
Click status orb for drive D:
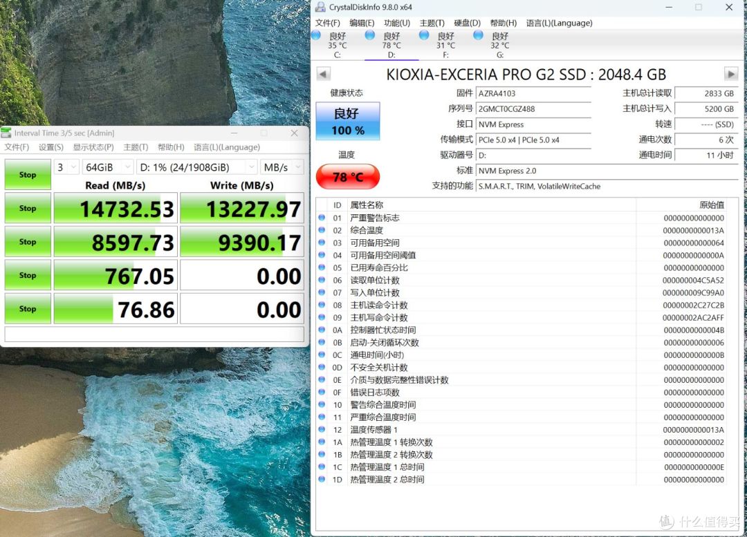pyautogui.click(x=369, y=35)
